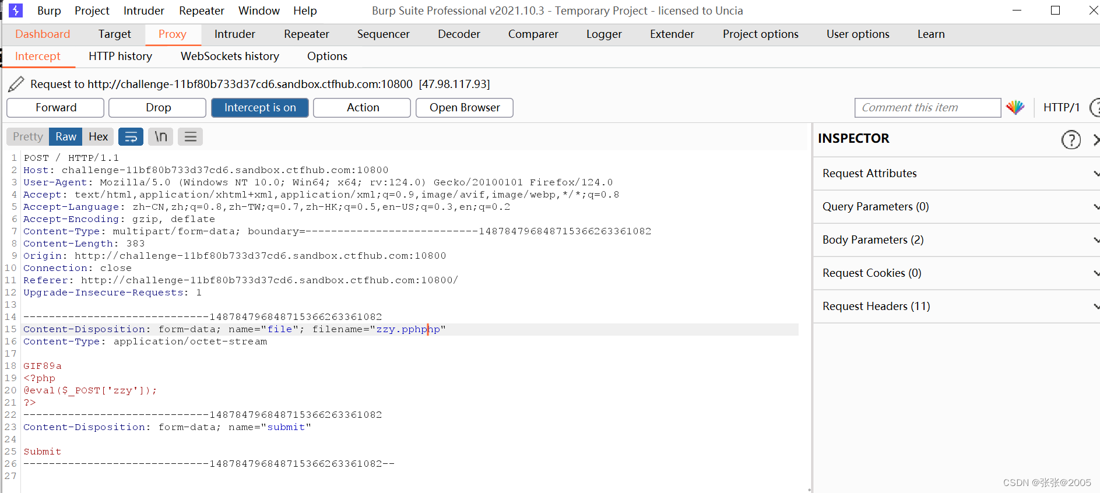The height and width of the screenshot is (493, 1100).
Task: Open the highlight color picker icon
Action: tap(1015, 108)
